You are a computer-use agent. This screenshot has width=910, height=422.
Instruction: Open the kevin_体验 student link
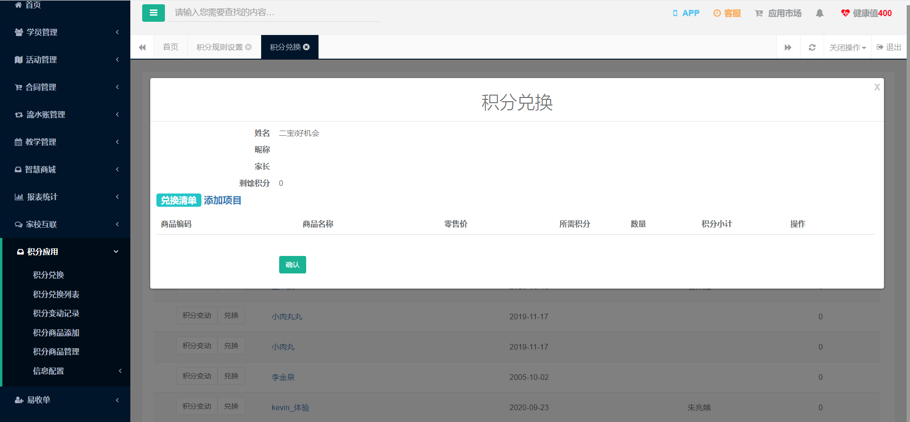tap(290, 407)
